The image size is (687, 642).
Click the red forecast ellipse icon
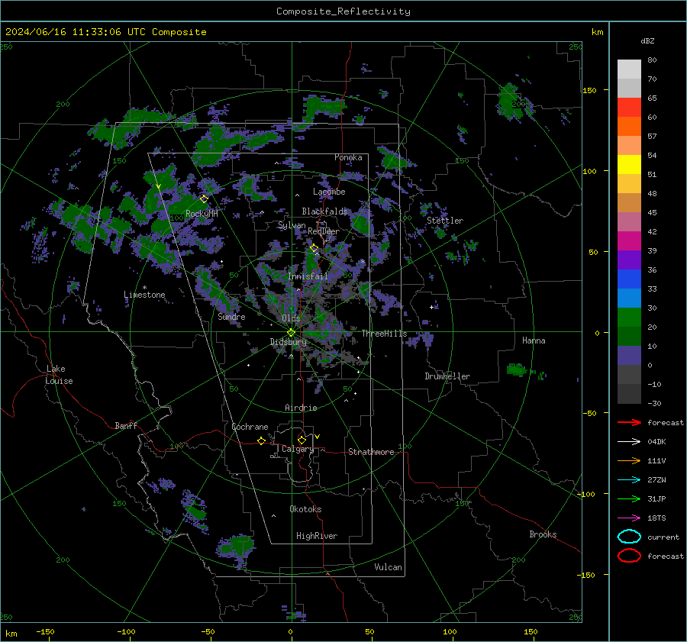tap(629, 556)
